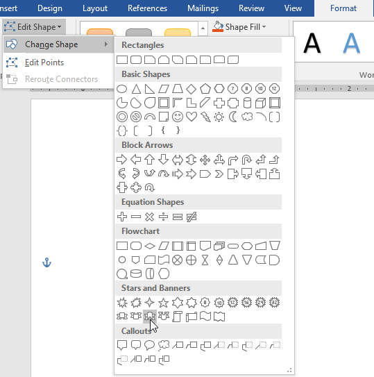
Task: Expand the Change Shape submenu
Action: [x=58, y=44]
